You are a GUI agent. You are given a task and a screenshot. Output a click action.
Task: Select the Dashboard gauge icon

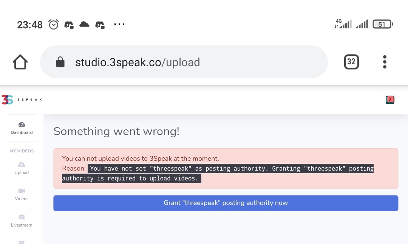[22, 124]
